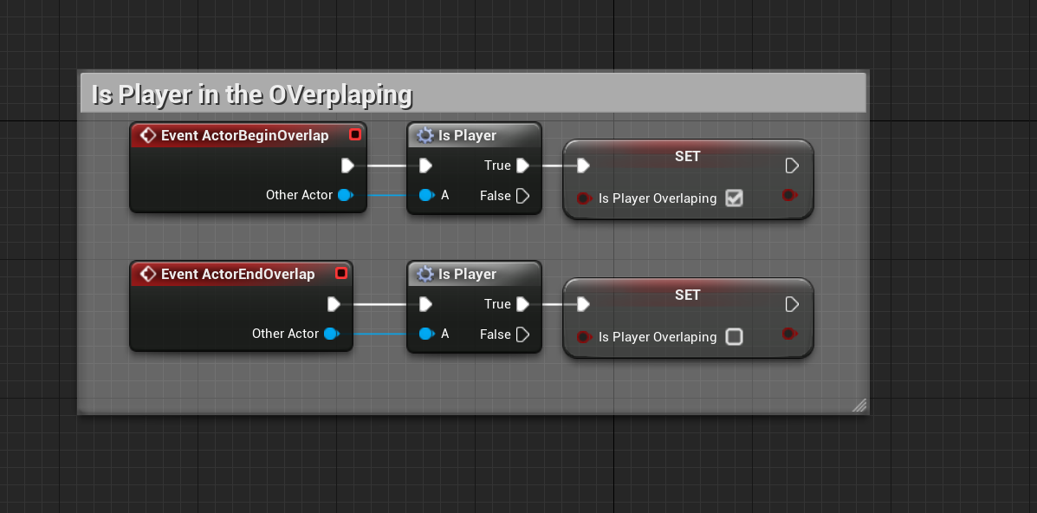Select the checked SET node title

tap(688, 157)
